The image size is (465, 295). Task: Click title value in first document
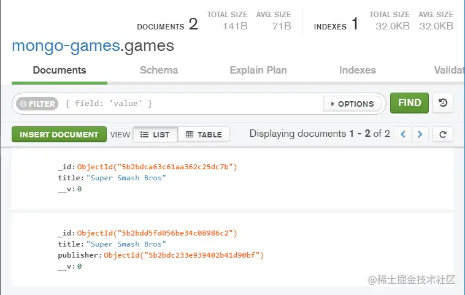(126, 178)
